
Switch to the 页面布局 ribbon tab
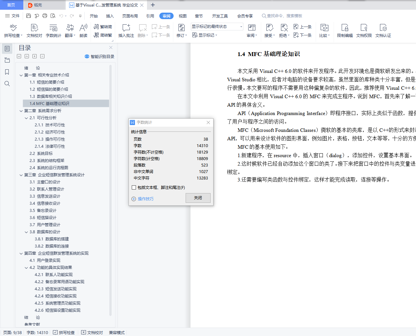130,16
